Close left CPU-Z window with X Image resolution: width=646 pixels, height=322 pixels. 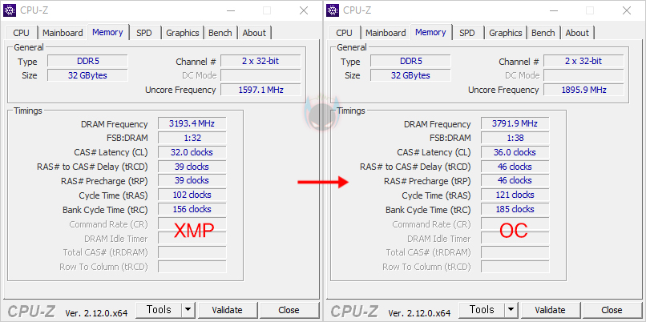click(x=304, y=10)
